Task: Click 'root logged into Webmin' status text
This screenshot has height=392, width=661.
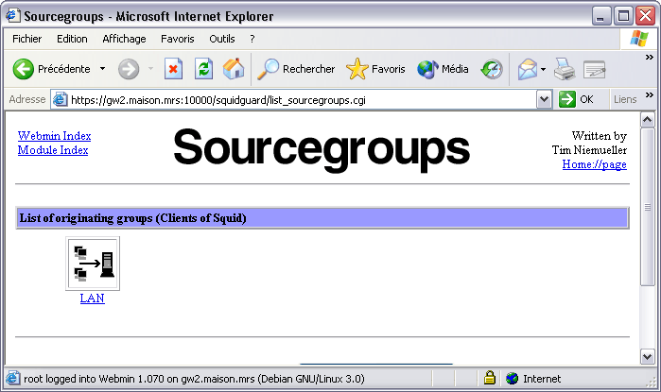Action: pos(194,379)
